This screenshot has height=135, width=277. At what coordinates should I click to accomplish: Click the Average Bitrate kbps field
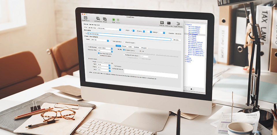144,56
